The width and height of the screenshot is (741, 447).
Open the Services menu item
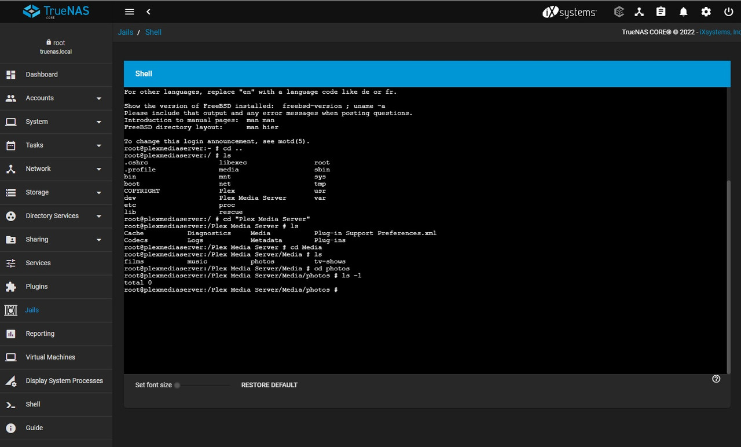[x=56, y=263]
